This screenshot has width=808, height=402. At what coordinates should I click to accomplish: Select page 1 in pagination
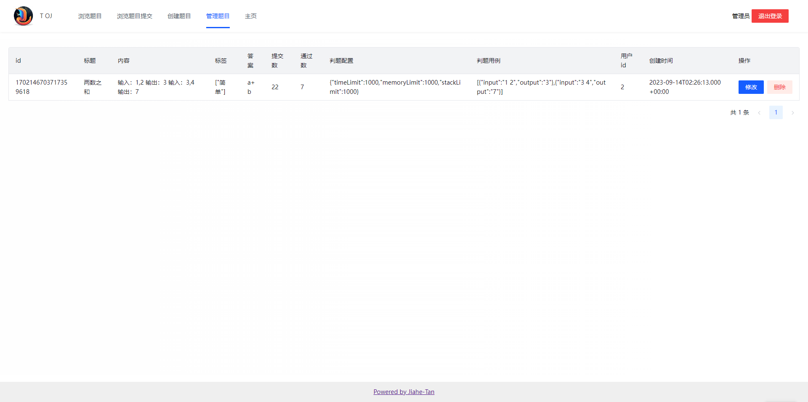pyautogui.click(x=776, y=112)
